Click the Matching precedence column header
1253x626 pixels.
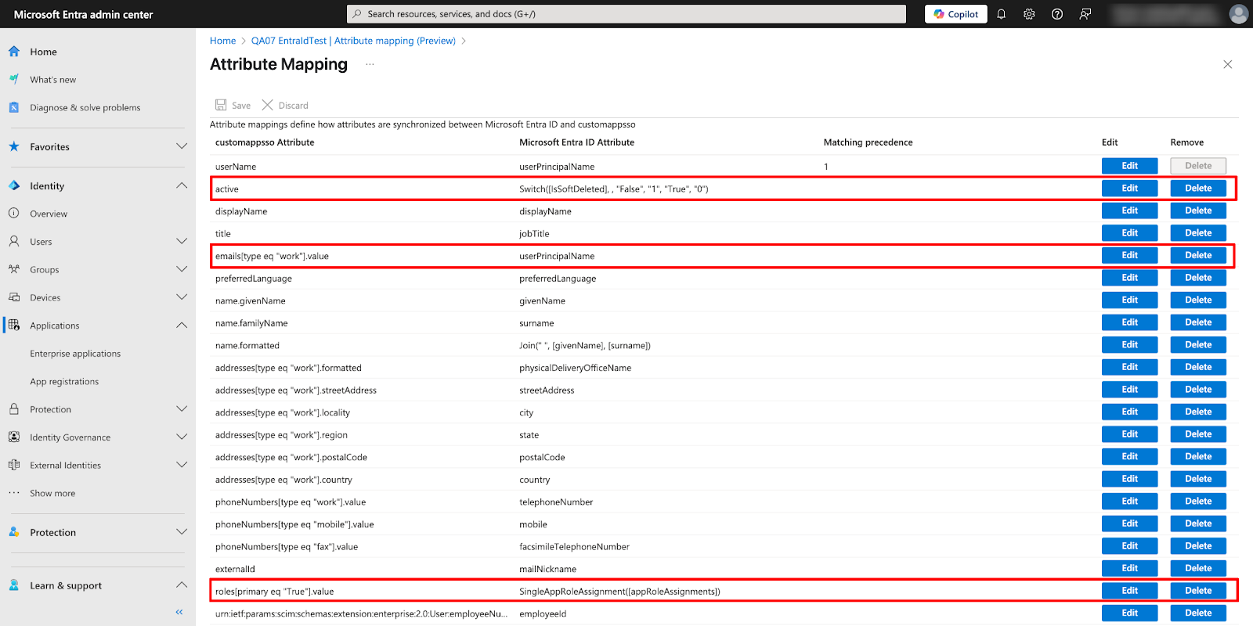pyautogui.click(x=868, y=142)
